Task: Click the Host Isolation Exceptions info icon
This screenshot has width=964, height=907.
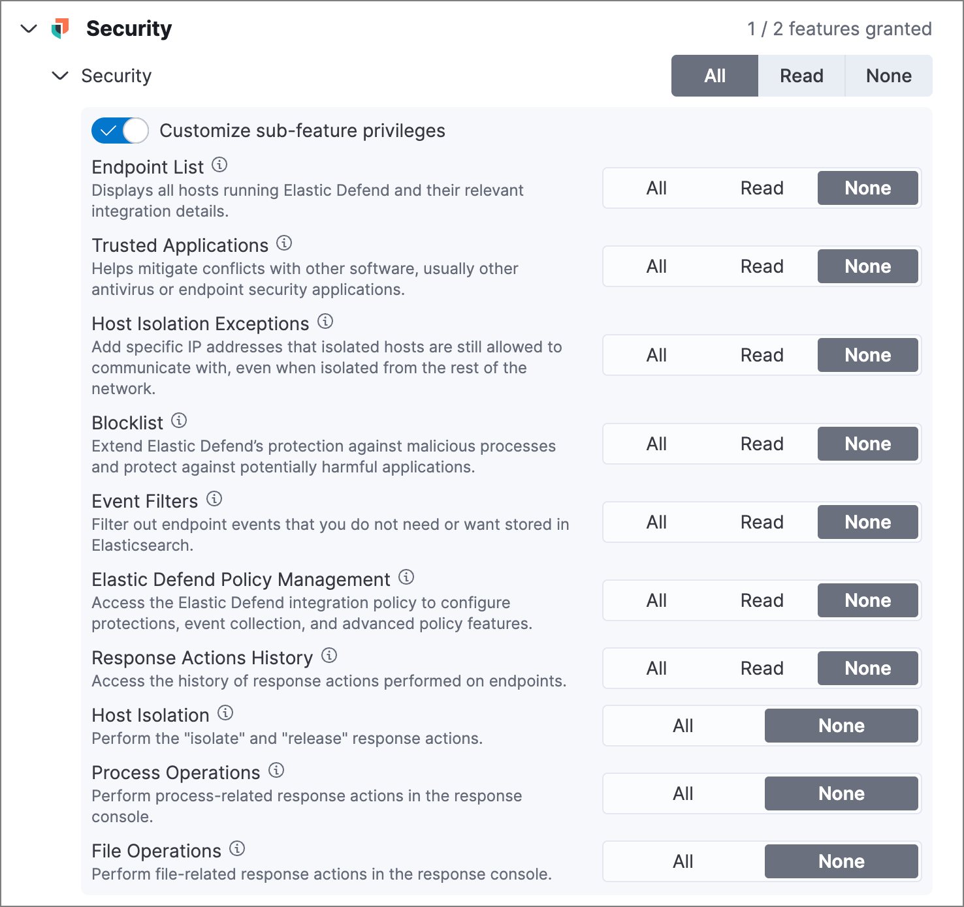Action: click(326, 321)
